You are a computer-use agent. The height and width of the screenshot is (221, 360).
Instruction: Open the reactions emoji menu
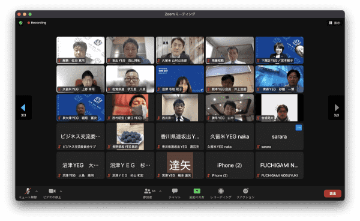pyautogui.click(x=245, y=193)
